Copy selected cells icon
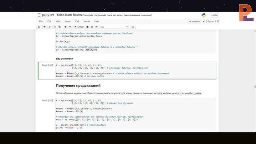The height and width of the screenshot is (144, 256). point(55,27)
